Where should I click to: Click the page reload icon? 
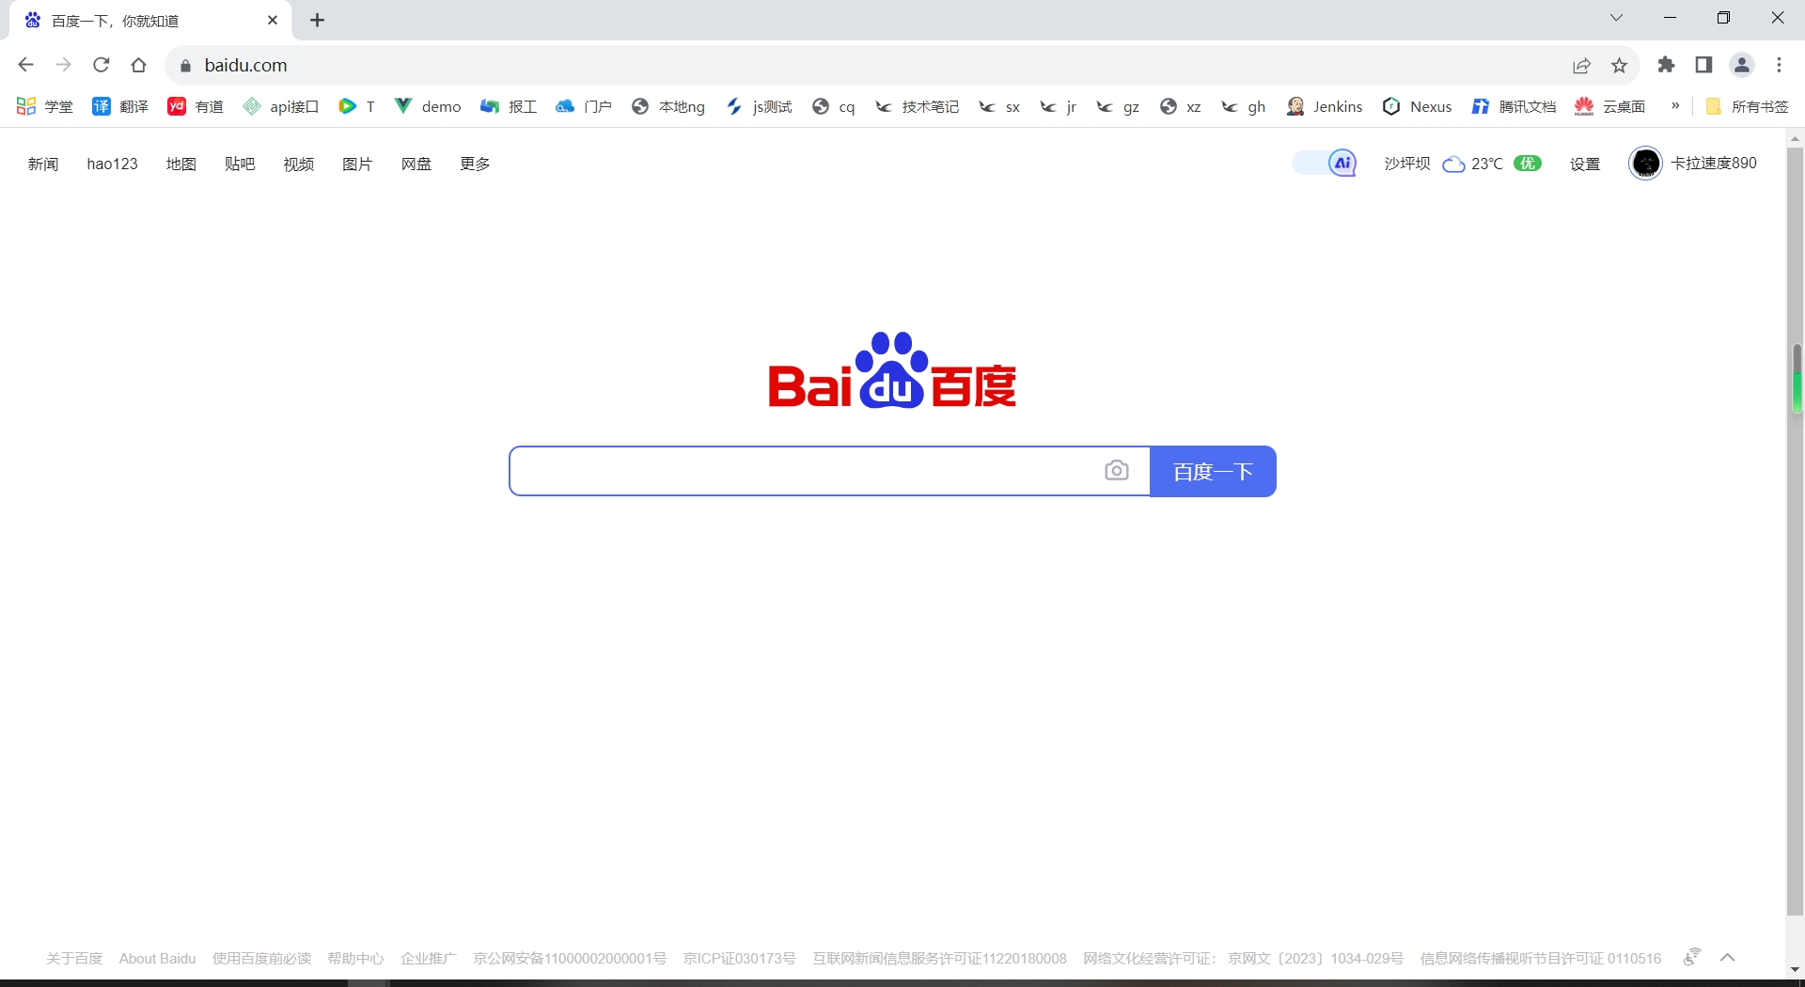(x=102, y=65)
